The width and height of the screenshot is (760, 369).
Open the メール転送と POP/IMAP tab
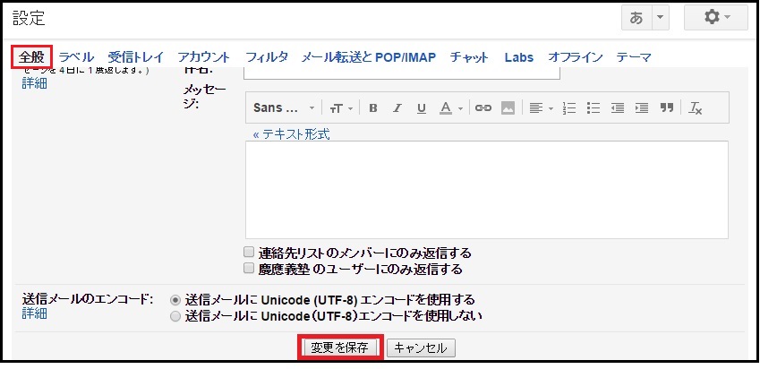tap(368, 57)
